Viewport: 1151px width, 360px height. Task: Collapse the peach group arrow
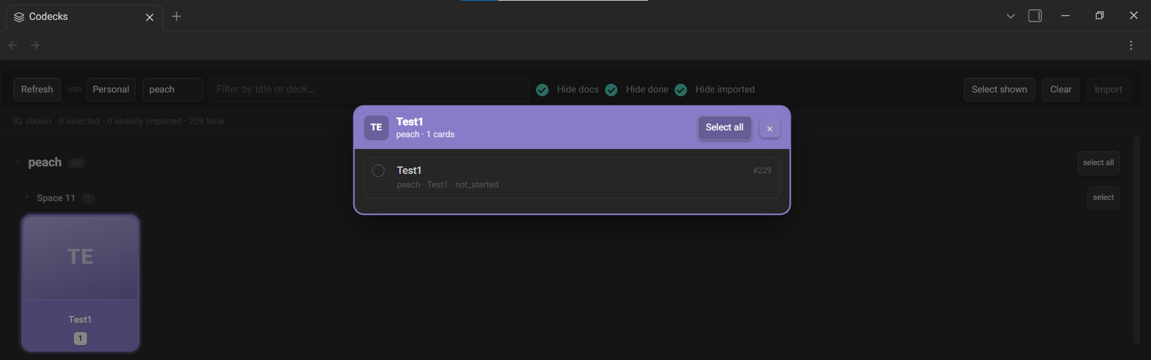18,163
